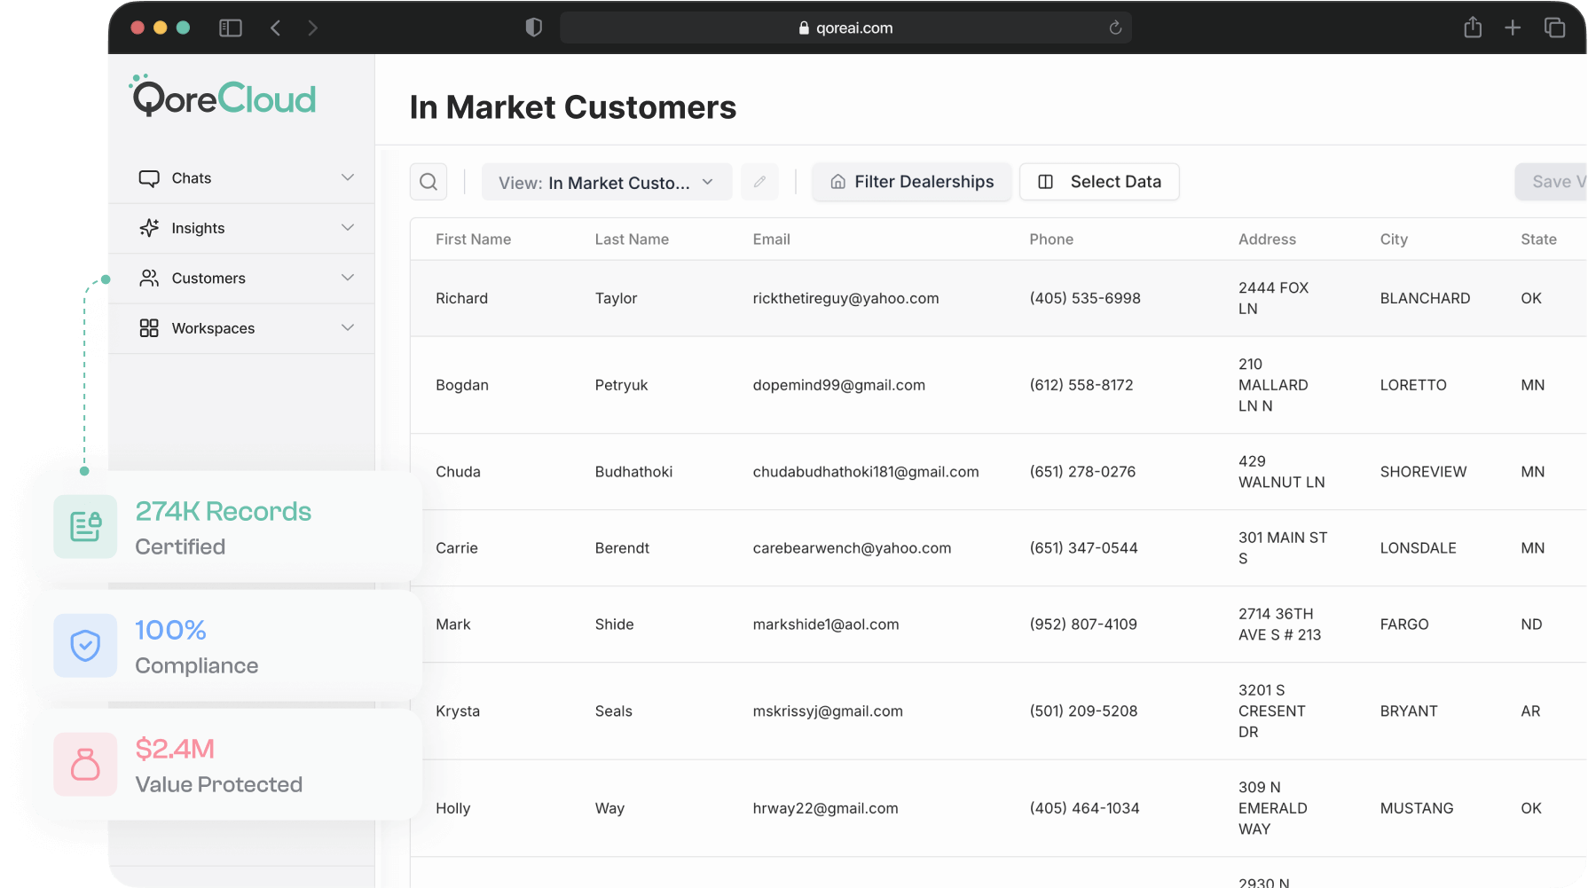Image resolution: width=1588 pixels, height=888 pixels.
Task: Open the View: In Market Customers dropdown
Action: click(606, 183)
